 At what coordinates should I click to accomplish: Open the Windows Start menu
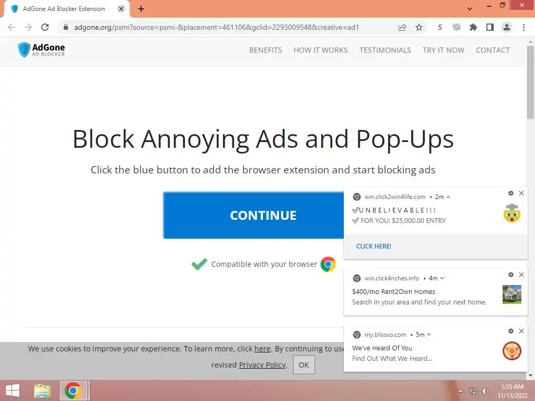13,391
